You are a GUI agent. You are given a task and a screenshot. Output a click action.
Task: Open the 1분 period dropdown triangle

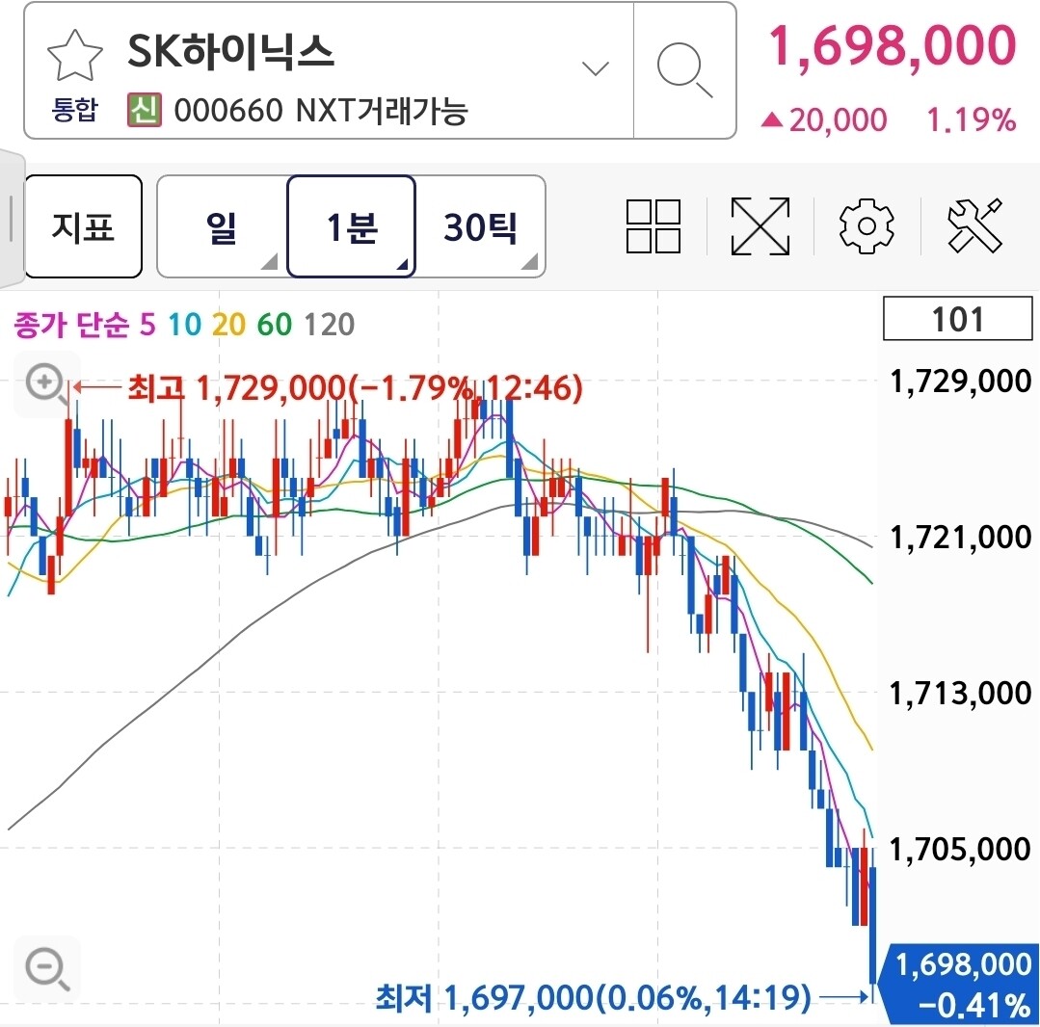click(403, 265)
